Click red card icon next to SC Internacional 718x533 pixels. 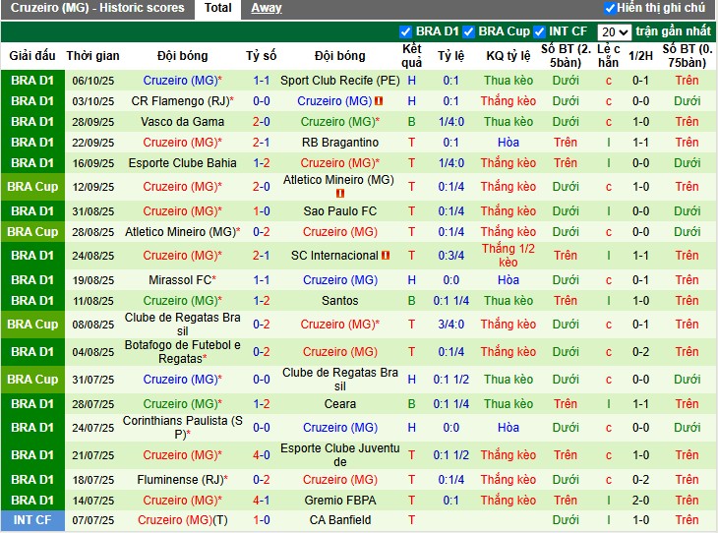pos(386,256)
